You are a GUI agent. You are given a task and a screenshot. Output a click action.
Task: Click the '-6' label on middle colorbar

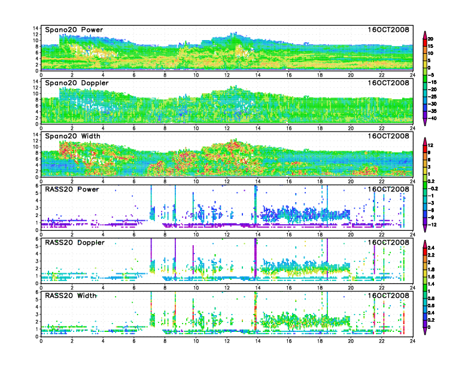(431, 210)
